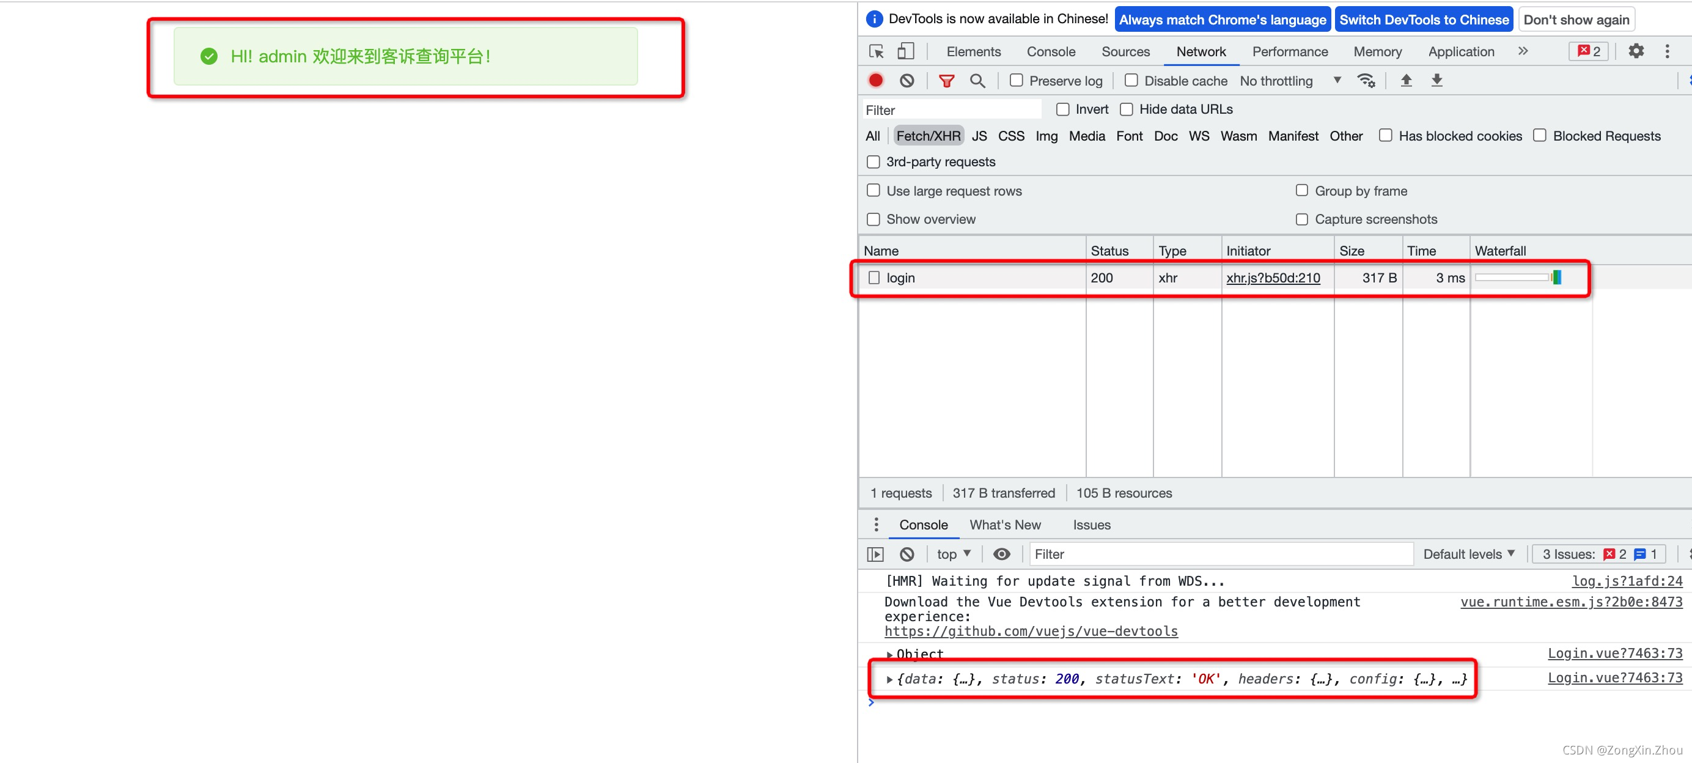This screenshot has width=1692, height=763.
Task: Focus the console Filter input field
Action: (1220, 554)
